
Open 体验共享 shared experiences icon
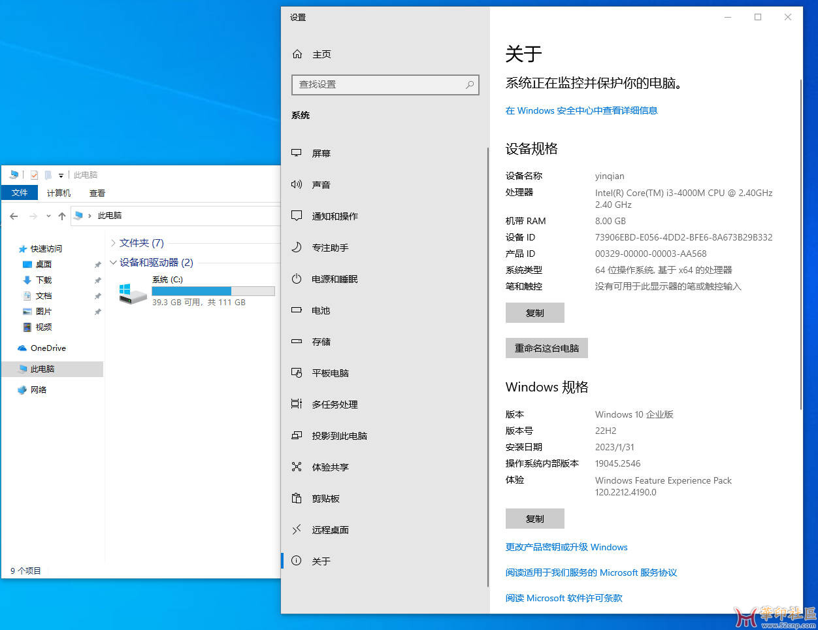[x=297, y=467]
